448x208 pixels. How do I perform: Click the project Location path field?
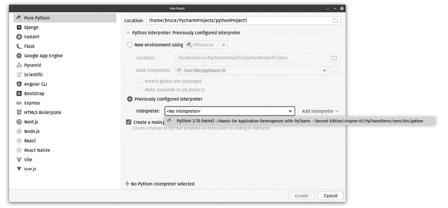(244, 21)
